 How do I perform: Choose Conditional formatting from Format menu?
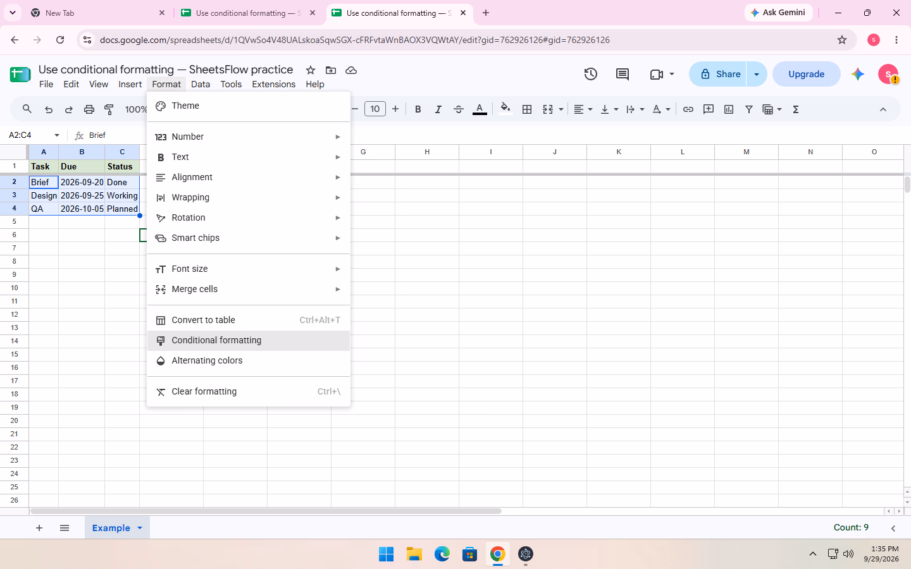249,340
